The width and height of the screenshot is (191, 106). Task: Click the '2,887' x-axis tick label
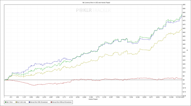51,97
